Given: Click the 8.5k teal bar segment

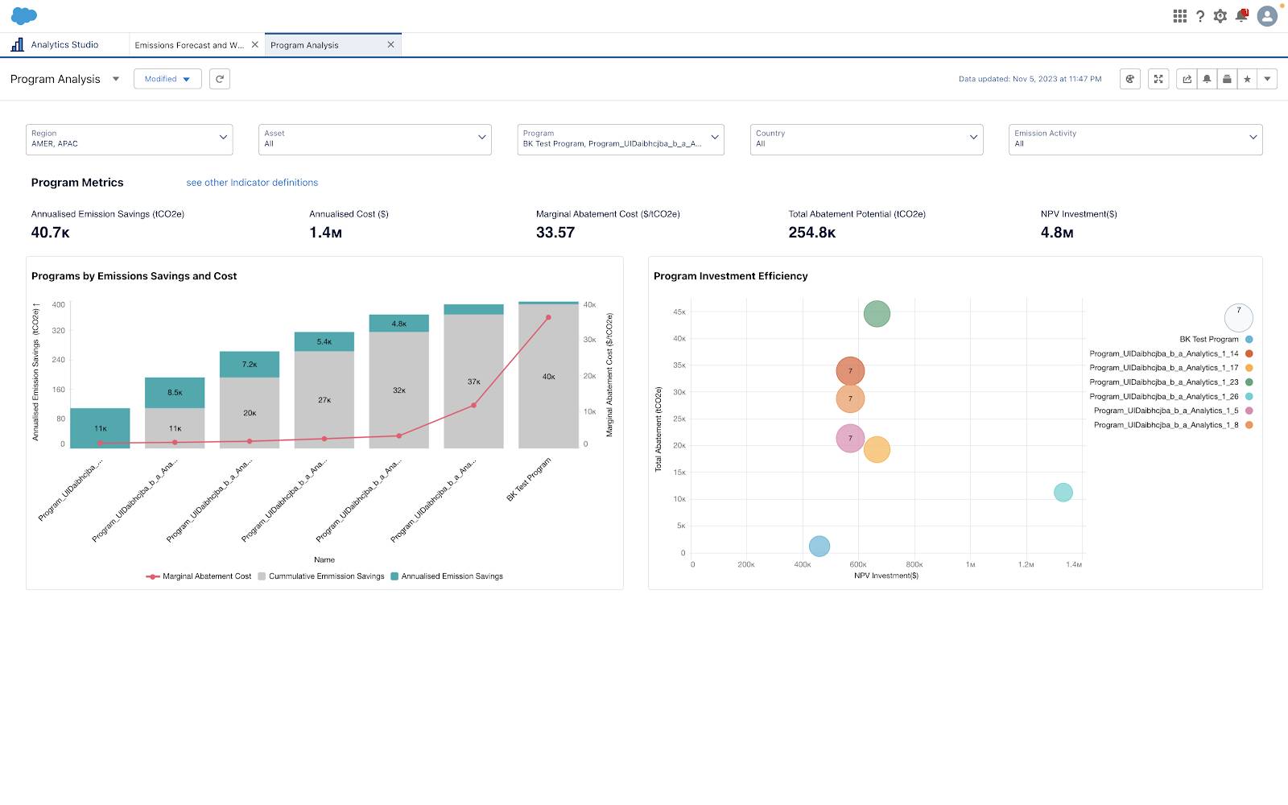Looking at the screenshot, I should click(x=175, y=393).
